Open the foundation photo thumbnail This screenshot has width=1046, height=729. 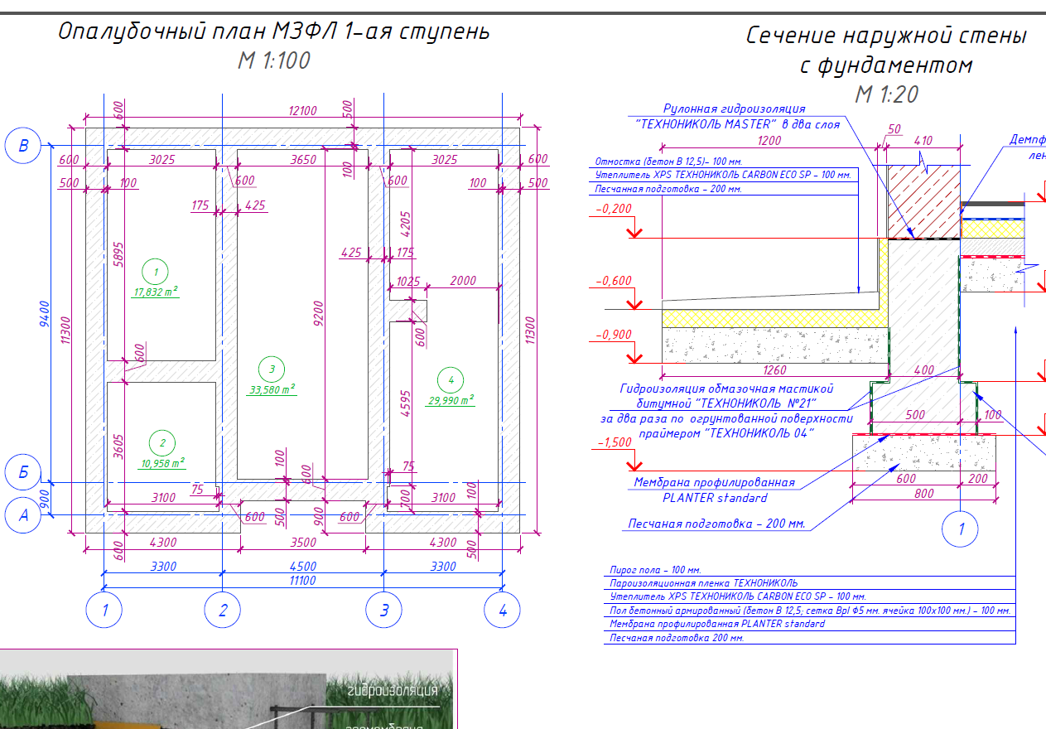point(228,689)
